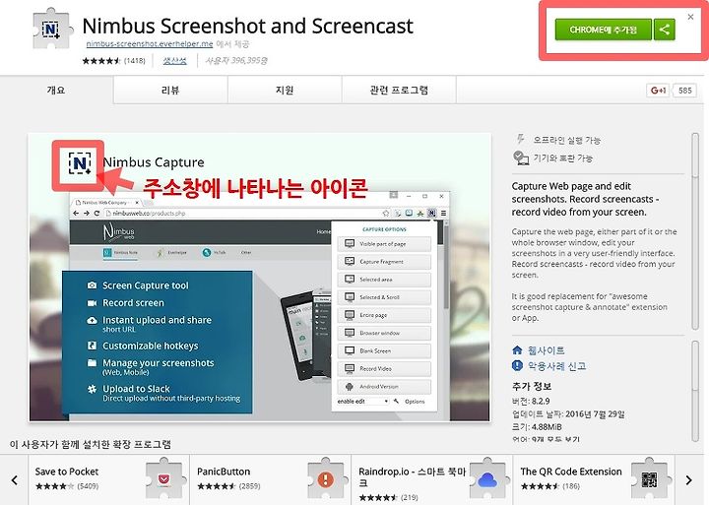Open the PanicButton extension card
Screen dimensions: 709x505
click(271, 480)
